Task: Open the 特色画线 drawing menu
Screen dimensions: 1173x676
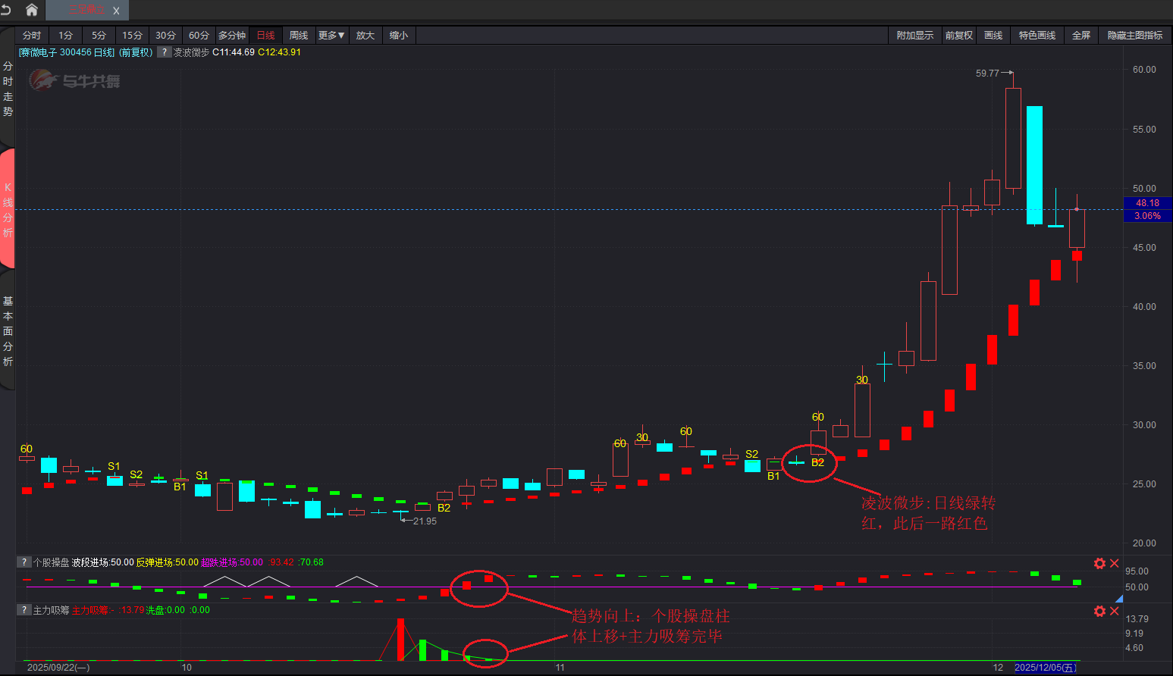Action: pyautogui.click(x=1037, y=36)
